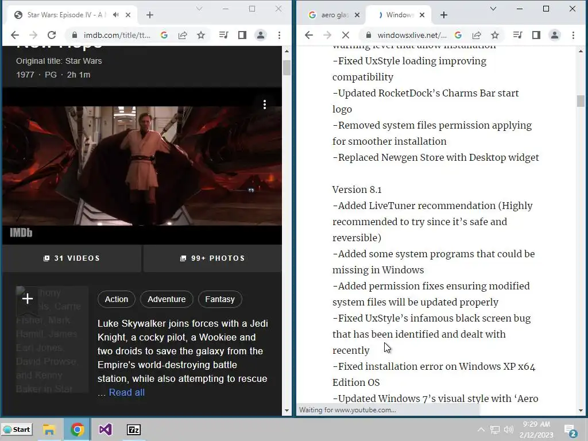Bookmark the IMDb page with star icon
The height and width of the screenshot is (441, 588).
pos(201,35)
